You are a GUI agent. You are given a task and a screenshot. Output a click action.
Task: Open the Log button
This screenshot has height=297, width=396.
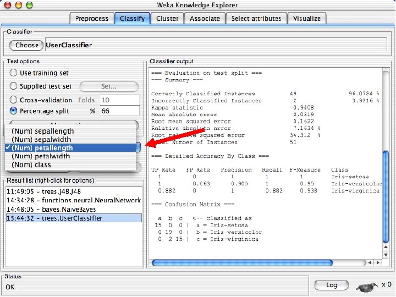(332, 285)
